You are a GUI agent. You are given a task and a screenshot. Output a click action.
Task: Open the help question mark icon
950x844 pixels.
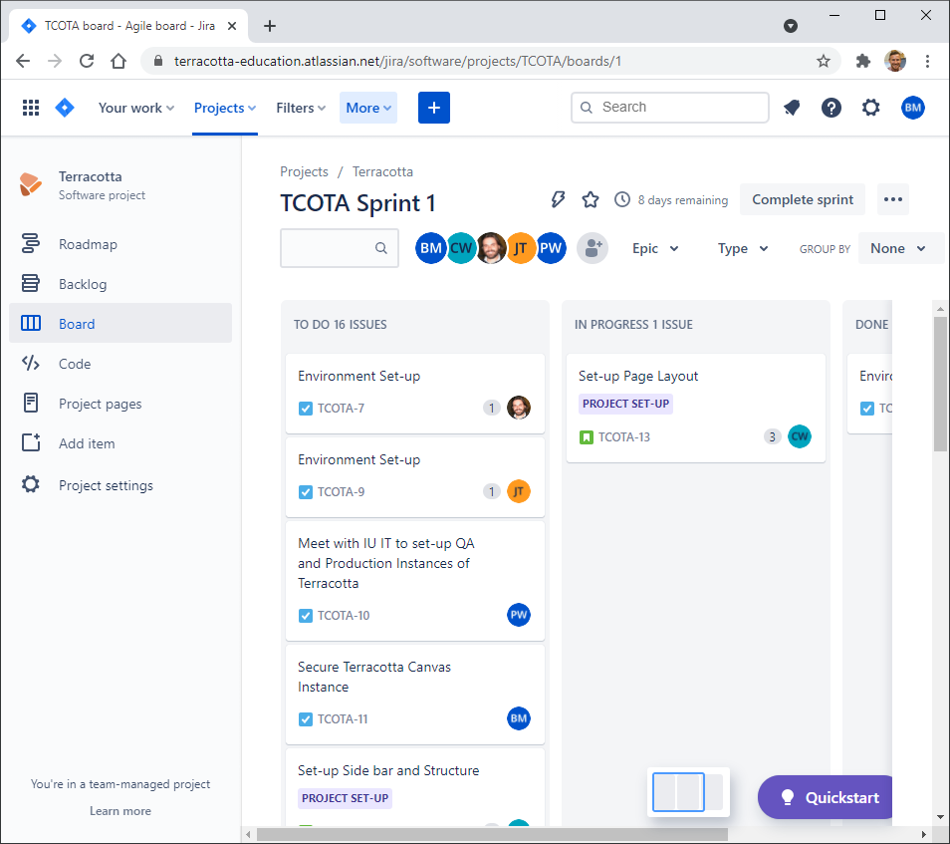[x=831, y=108]
